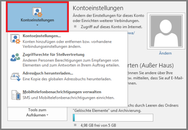The image size is (188, 130).
Task: Click 'Konten hinzufügen oder entfernen' description
Action: tap(67, 44)
